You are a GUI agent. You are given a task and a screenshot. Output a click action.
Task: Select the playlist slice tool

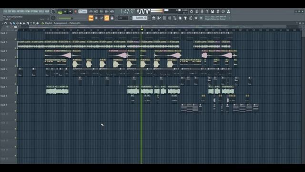click(28, 23)
